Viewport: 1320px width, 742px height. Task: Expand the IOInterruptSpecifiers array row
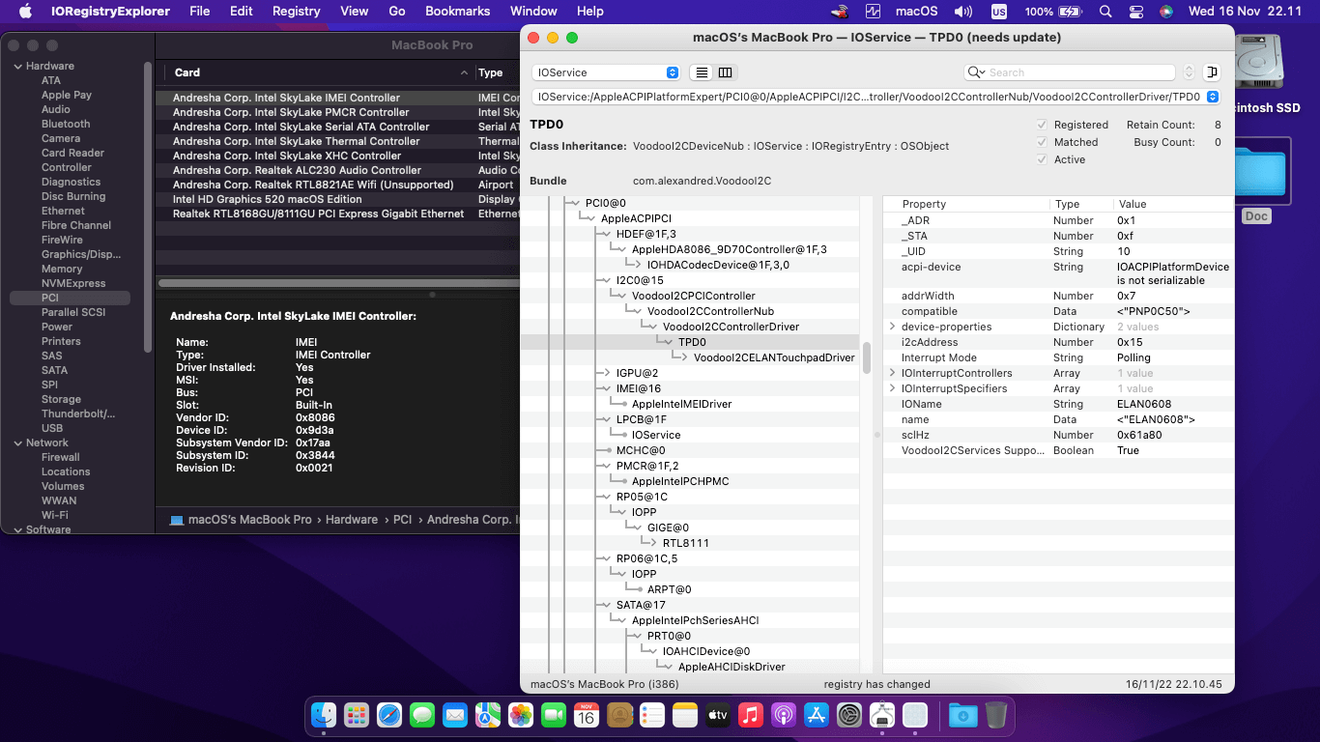click(x=893, y=388)
